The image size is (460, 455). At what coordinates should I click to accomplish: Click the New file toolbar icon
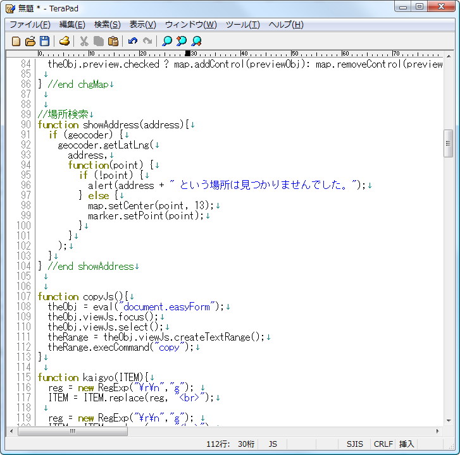click(x=16, y=41)
